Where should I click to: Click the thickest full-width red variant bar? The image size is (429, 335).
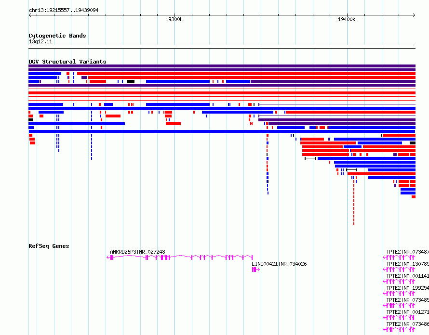222,93
